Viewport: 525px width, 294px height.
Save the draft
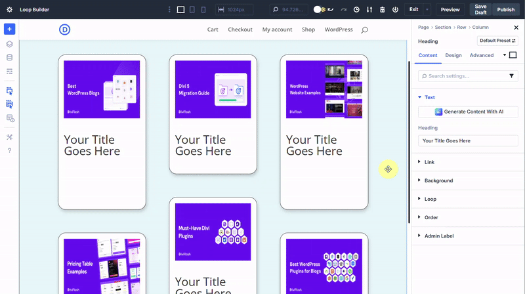point(480,9)
